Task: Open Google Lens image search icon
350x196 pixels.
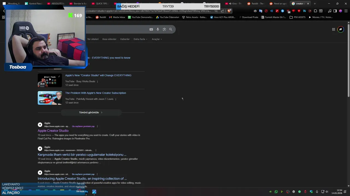Action: [x=164, y=29]
